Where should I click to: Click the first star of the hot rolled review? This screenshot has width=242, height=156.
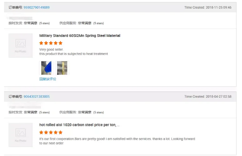pyautogui.click(x=41, y=132)
